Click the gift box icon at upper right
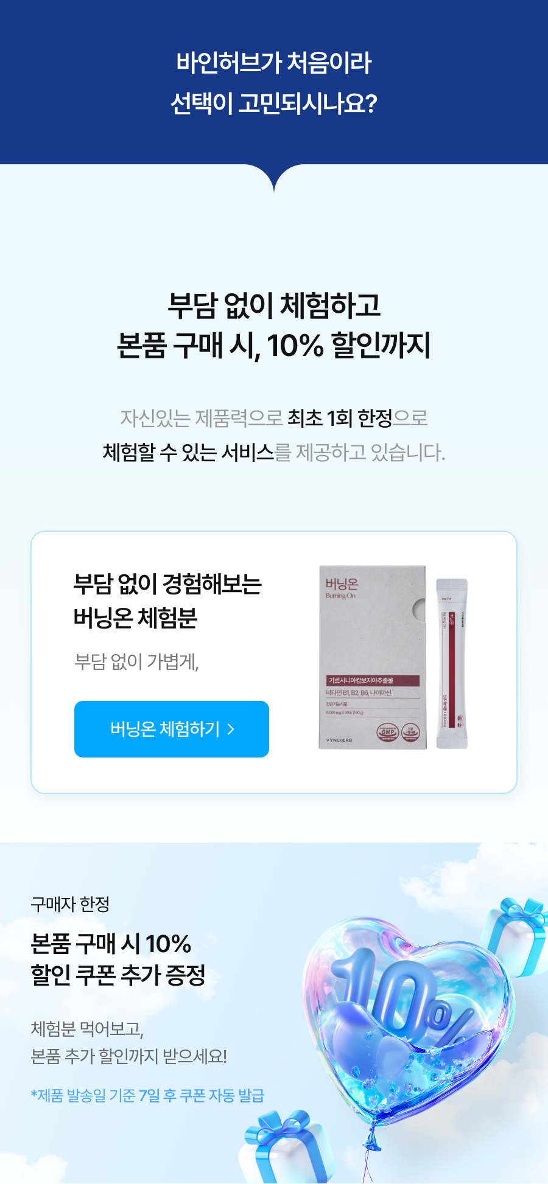 click(x=515, y=937)
